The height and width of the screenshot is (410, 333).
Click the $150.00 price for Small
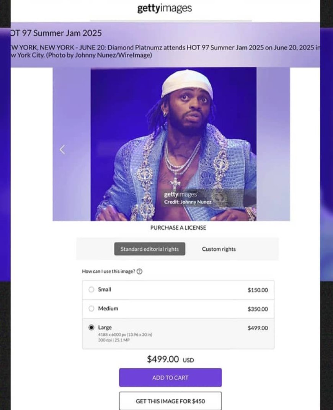pyautogui.click(x=258, y=290)
